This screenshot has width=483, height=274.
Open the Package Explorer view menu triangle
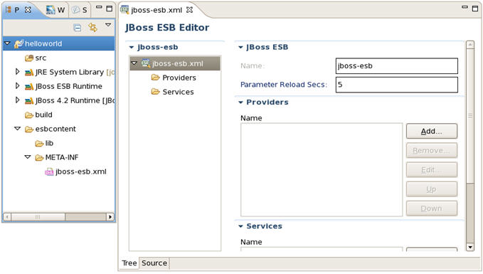click(108, 25)
